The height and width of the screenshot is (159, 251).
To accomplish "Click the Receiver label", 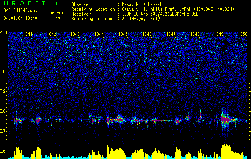I will click(x=81, y=14).
